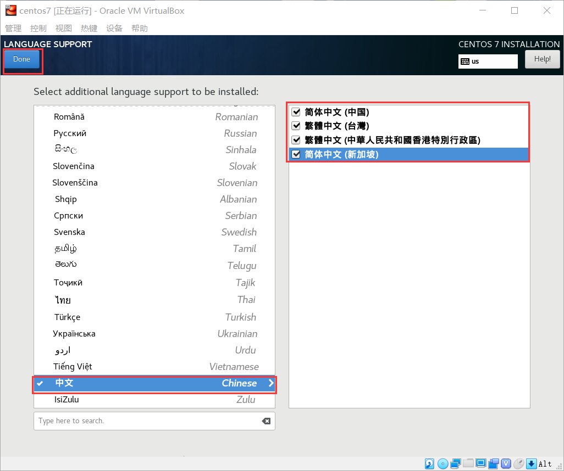
Task: Click the Help! button
Action: click(x=542, y=59)
